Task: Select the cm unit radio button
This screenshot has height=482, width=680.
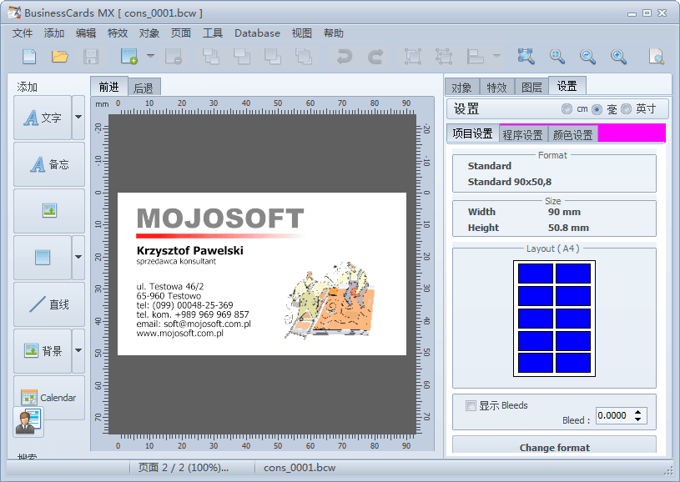Action: coord(567,109)
